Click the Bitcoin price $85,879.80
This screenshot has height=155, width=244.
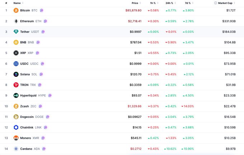[x=133, y=10]
